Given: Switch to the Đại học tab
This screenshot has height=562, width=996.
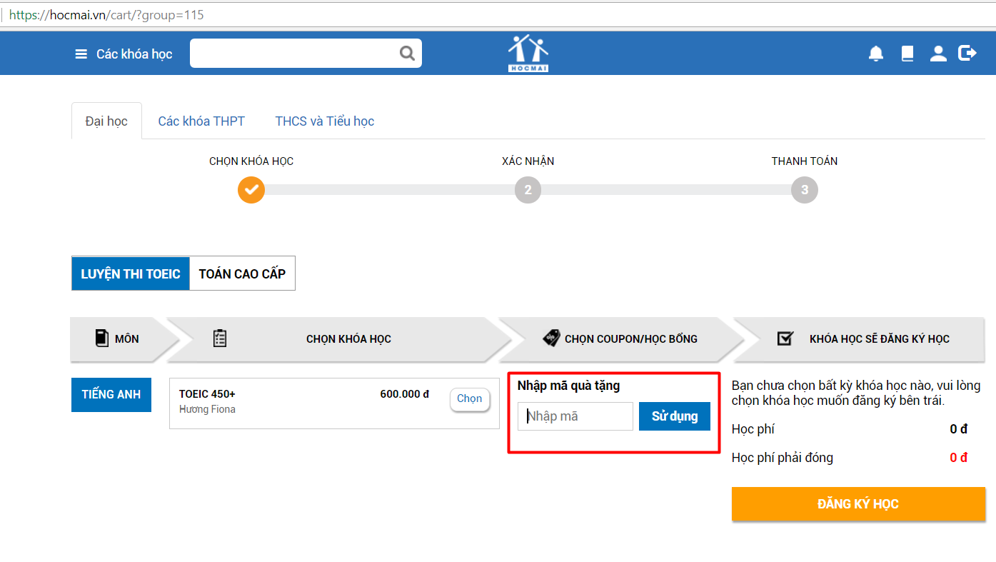Looking at the screenshot, I should point(106,121).
